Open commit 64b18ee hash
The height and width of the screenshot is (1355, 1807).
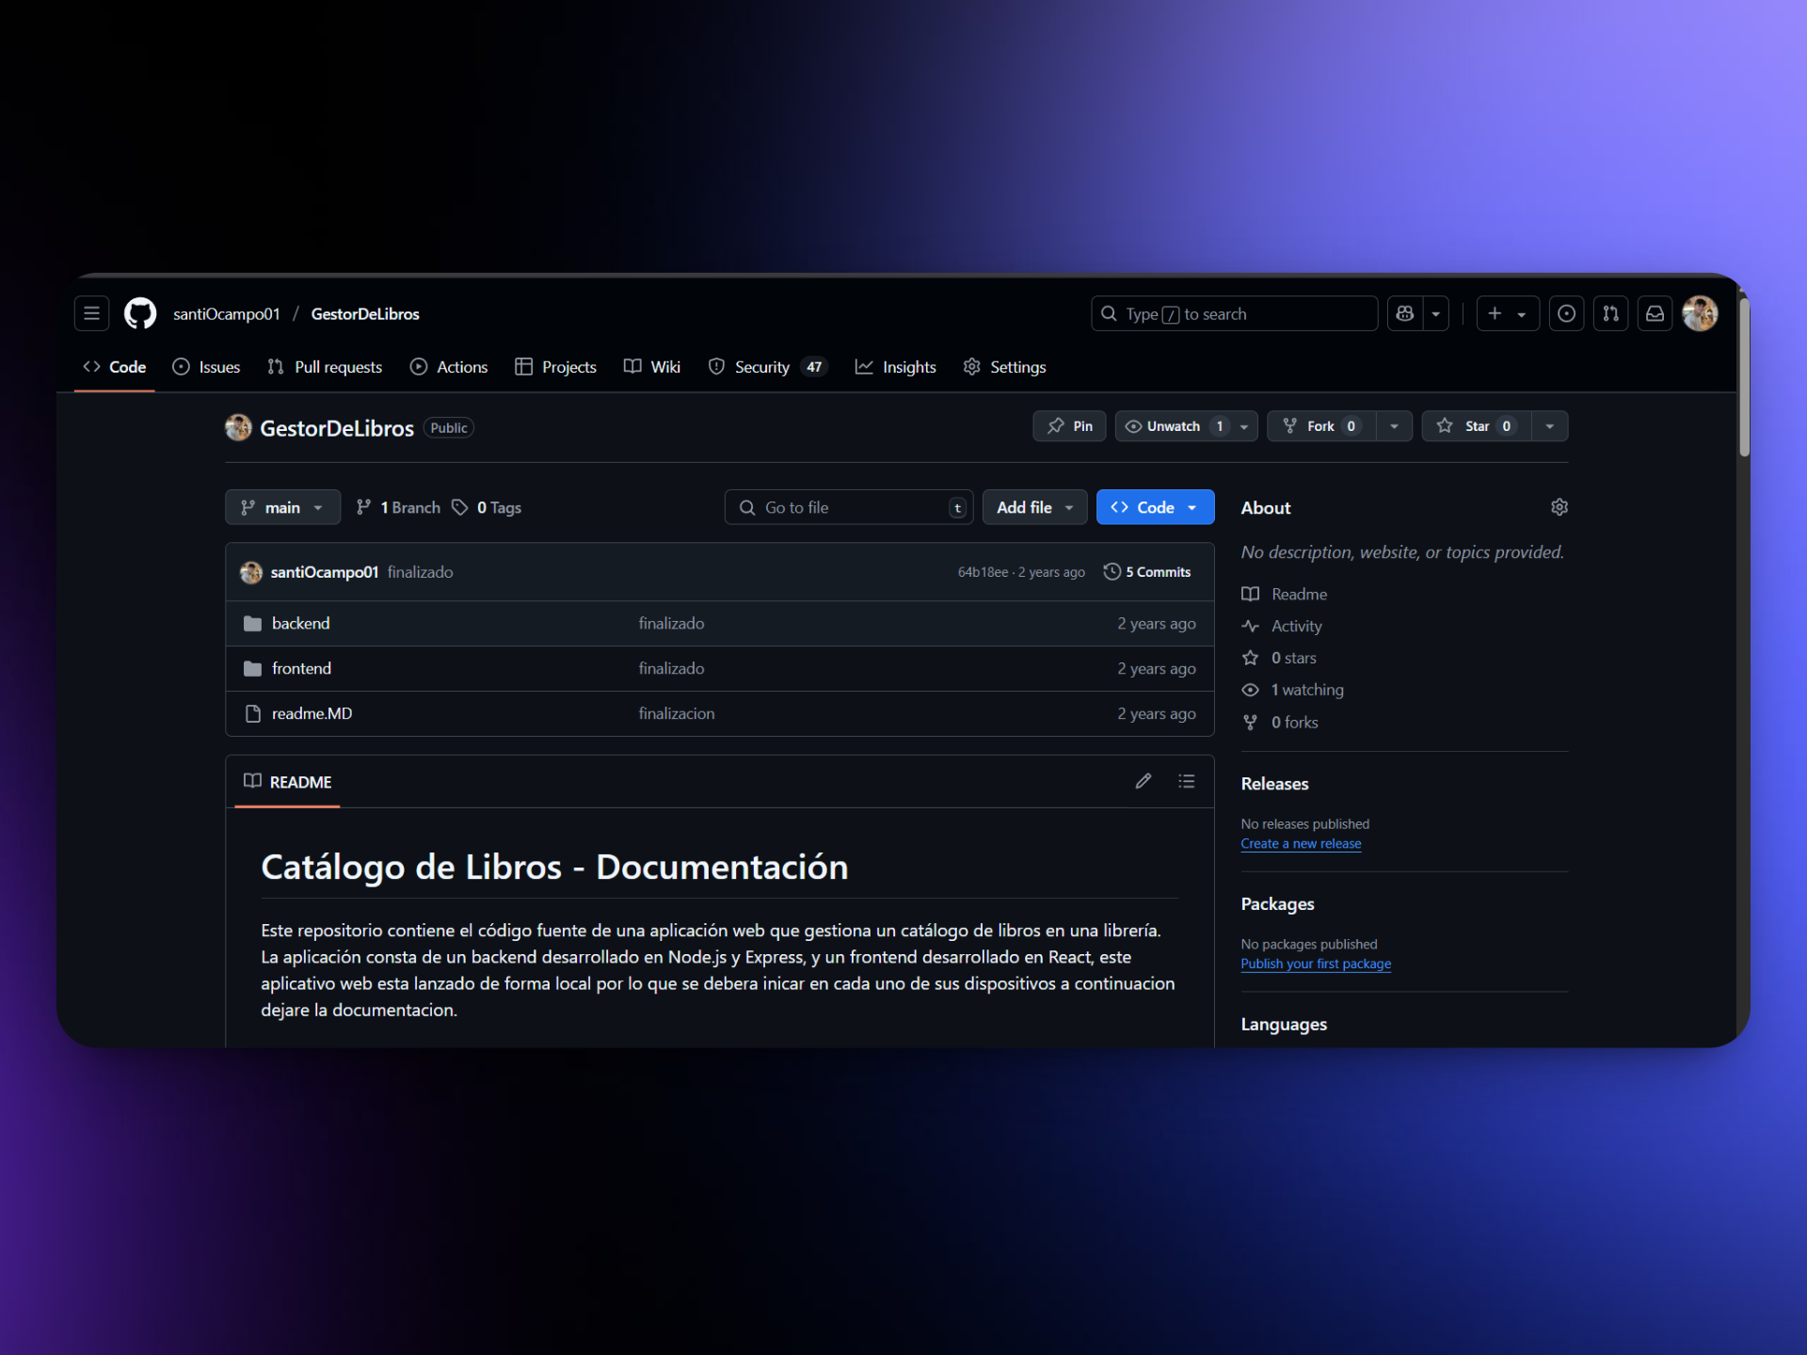(x=983, y=572)
